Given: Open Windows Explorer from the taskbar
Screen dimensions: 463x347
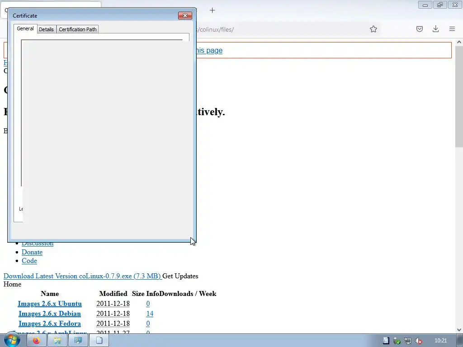Looking at the screenshot, I should (57, 341).
